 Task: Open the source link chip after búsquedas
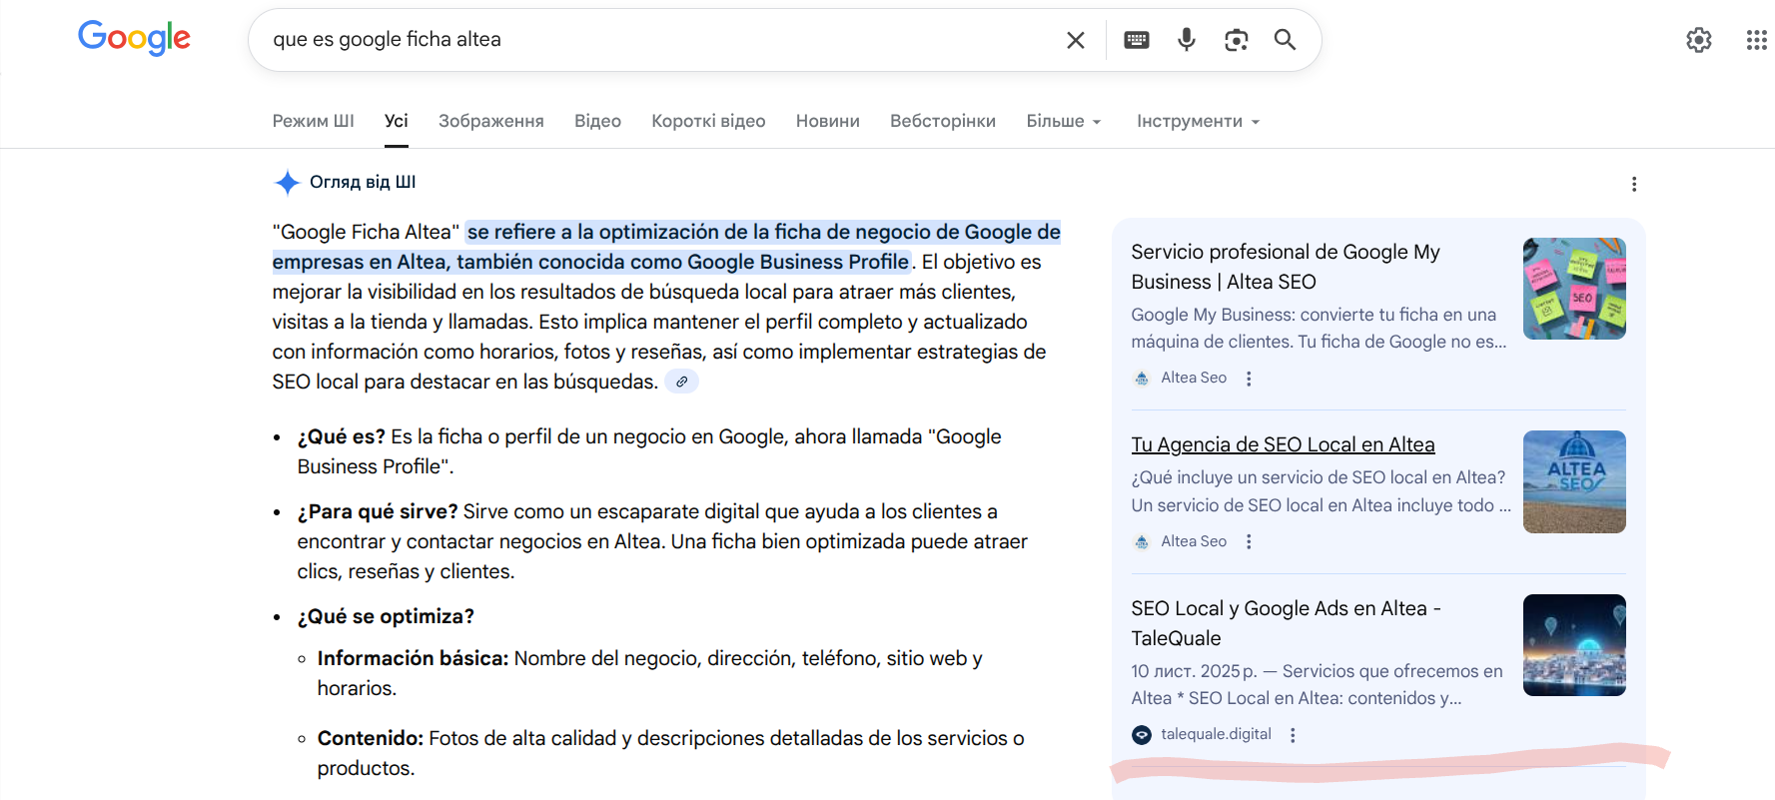(682, 382)
